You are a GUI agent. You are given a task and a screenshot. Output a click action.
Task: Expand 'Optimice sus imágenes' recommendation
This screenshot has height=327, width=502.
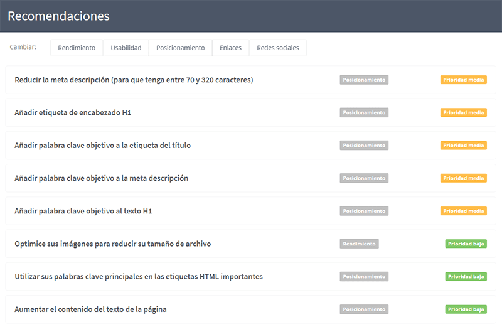tap(112, 244)
